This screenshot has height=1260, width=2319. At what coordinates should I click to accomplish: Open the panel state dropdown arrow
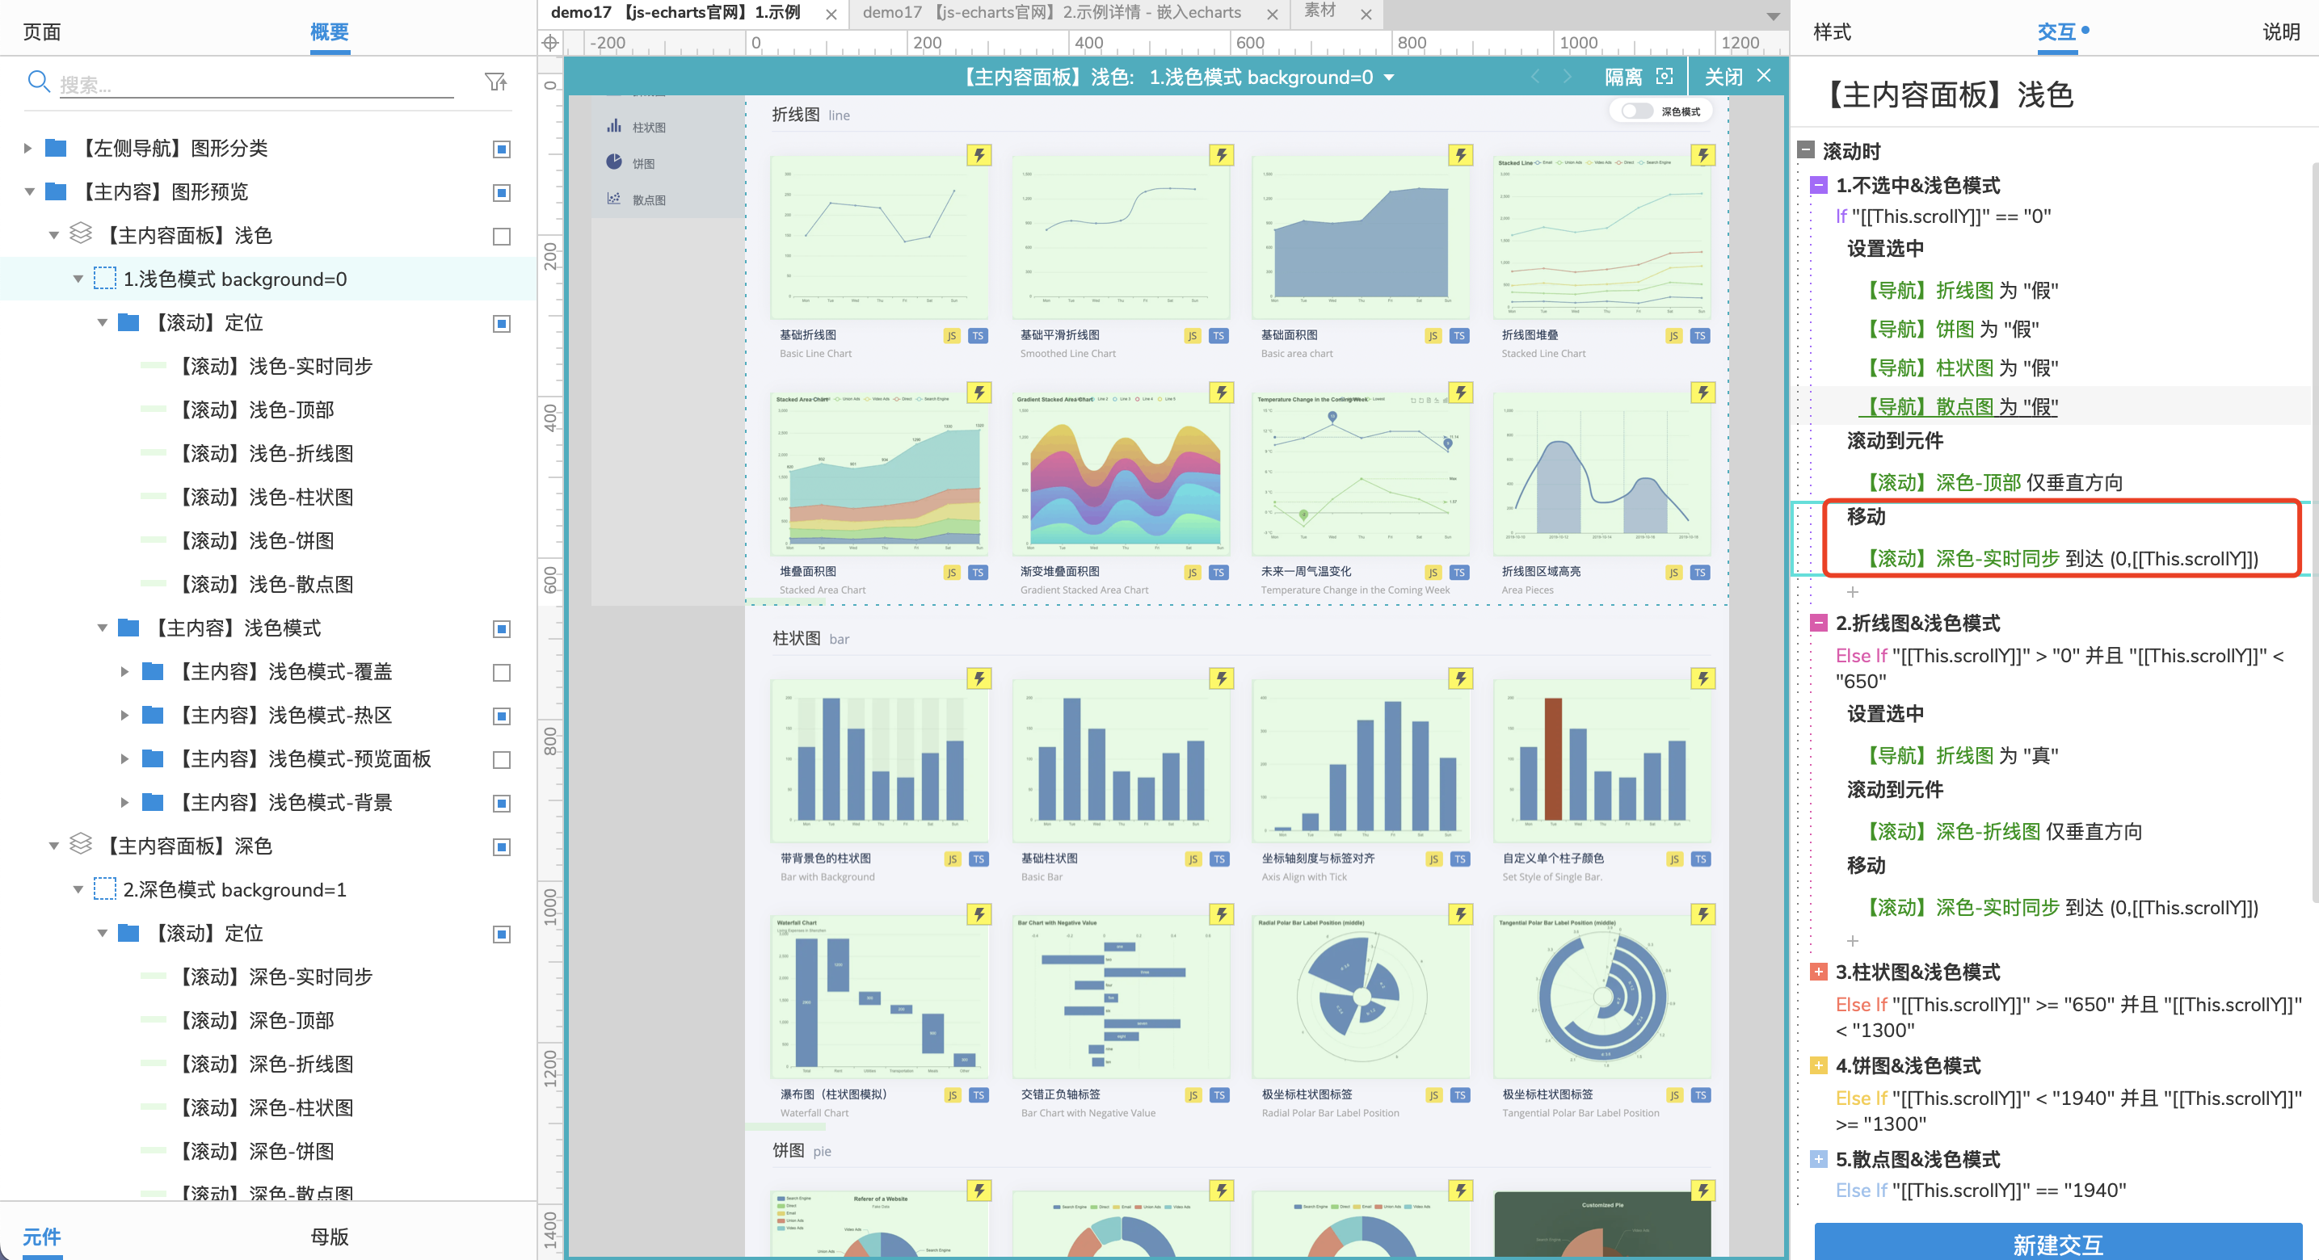coord(1389,78)
